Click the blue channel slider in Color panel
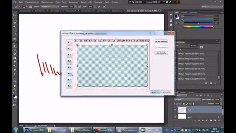Image resolution: width=236 pixels, height=133 pixels. (x=198, y=23)
